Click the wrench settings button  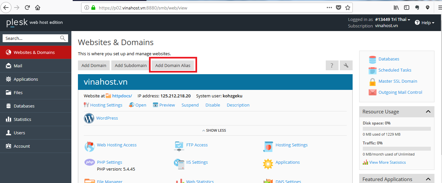[346, 65]
